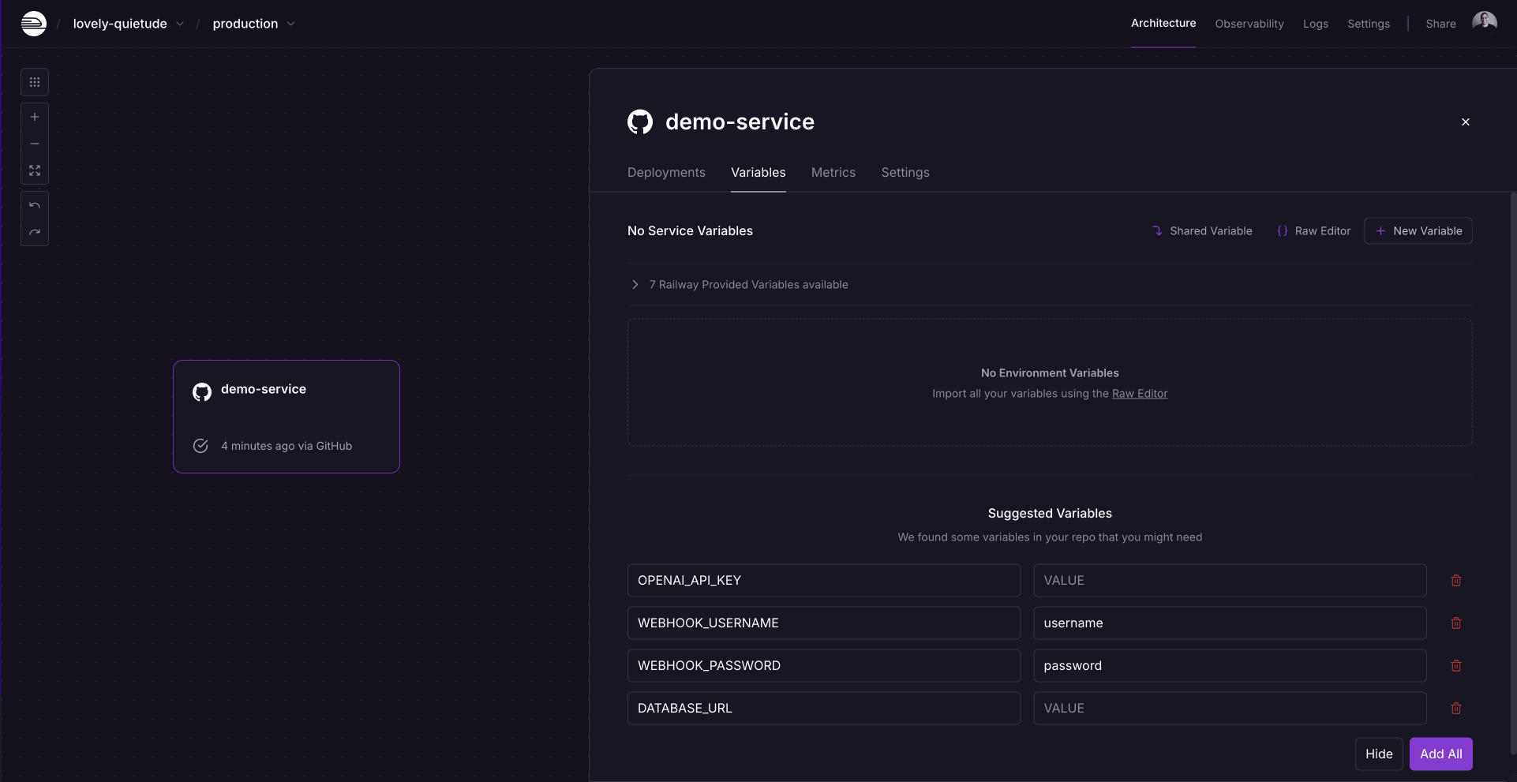
Task: Select the demo-service card on canvas
Action: click(x=287, y=417)
